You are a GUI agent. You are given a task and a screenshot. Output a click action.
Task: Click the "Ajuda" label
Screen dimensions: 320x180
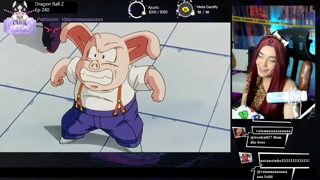coord(153,7)
